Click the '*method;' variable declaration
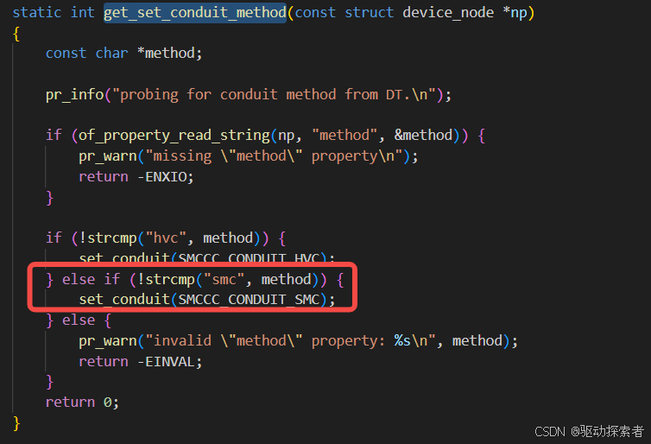This screenshot has width=651, height=444. (x=169, y=54)
